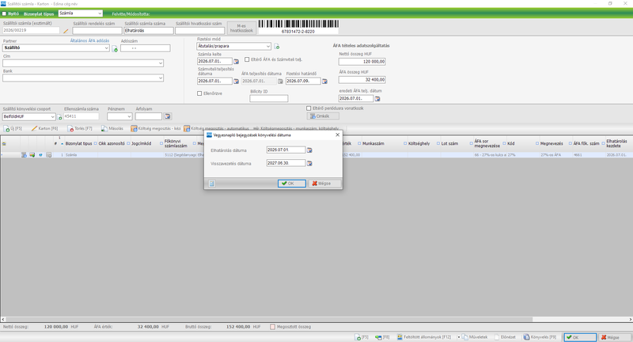Add new payment method via plus icon
This screenshot has height=342, width=633.
(277, 47)
